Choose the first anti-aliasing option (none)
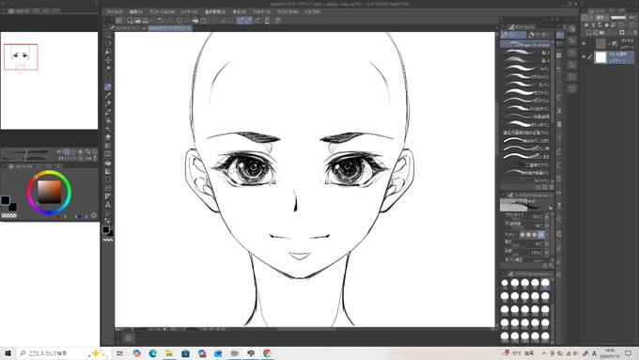 pos(522,235)
